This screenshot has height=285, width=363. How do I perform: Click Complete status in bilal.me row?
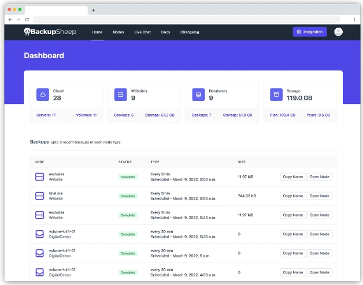(128, 196)
